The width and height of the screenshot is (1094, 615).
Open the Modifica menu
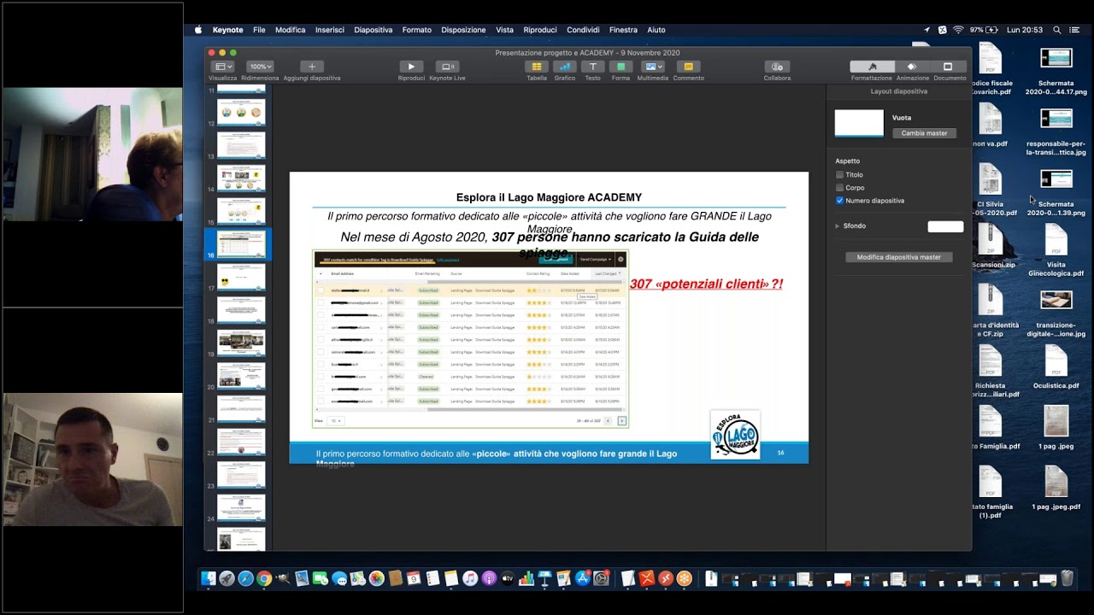[291, 30]
